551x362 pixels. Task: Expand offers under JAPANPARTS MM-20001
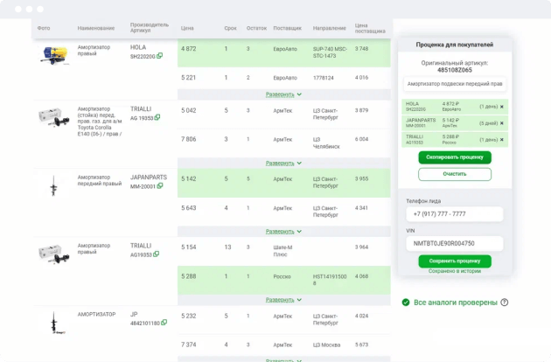(x=283, y=231)
